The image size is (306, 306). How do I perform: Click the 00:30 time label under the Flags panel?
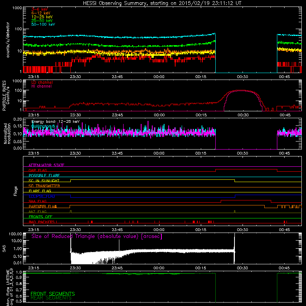coord(243,230)
